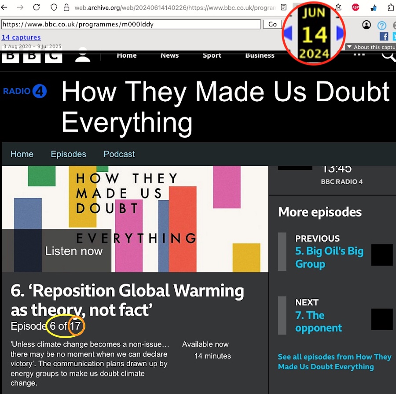Toggle reader view in the address bar
Viewport: 396px width, 394px height.
click(x=284, y=7)
